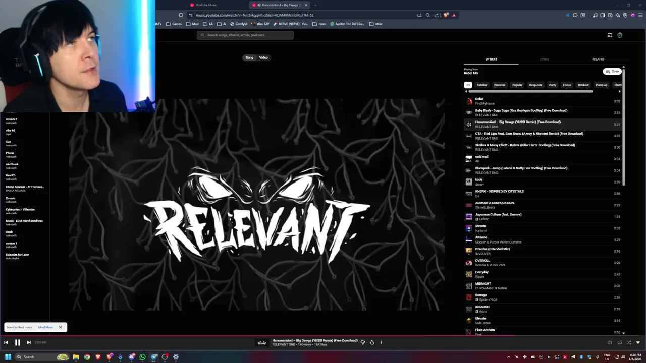Play Rebel by FindMyName in queue

coord(543,101)
